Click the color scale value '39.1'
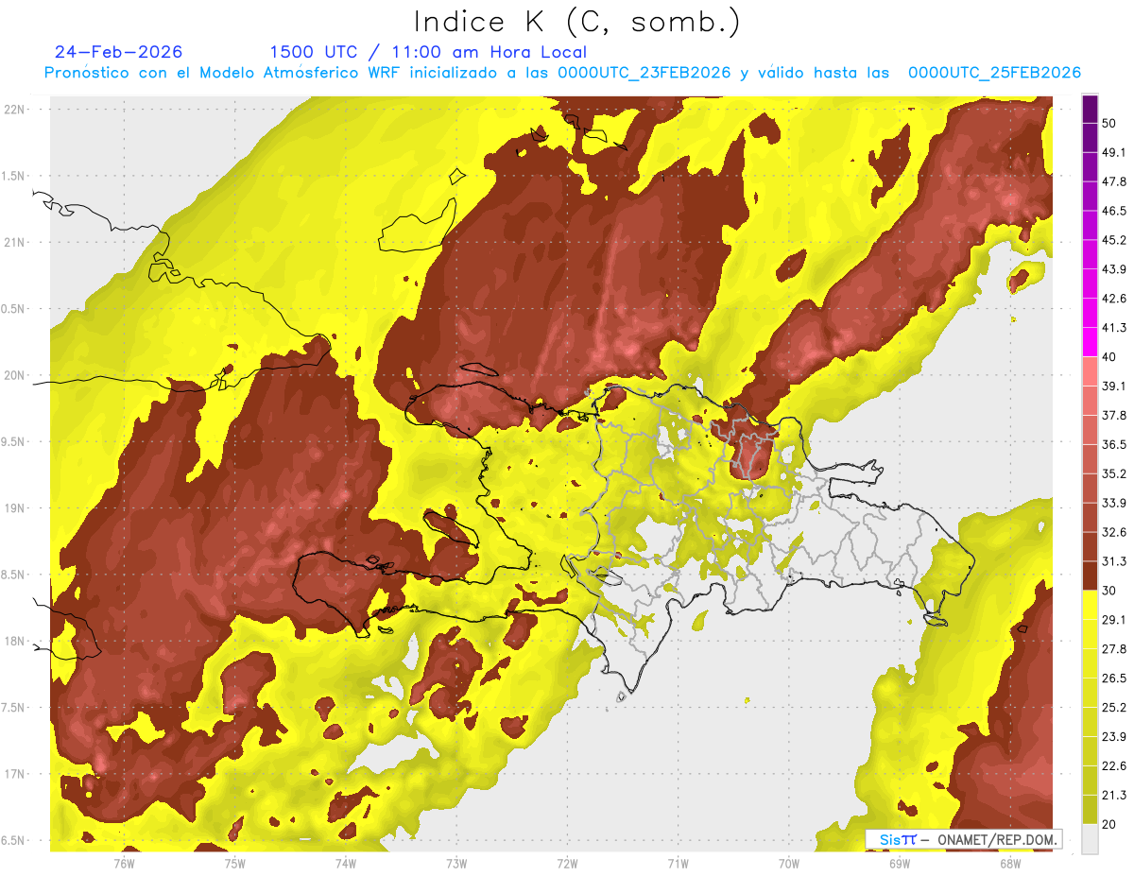This screenshot has height=876, width=1134. click(1114, 386)
